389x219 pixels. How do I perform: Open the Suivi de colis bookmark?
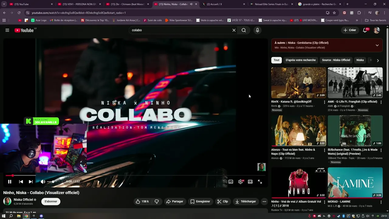(153, 20)
